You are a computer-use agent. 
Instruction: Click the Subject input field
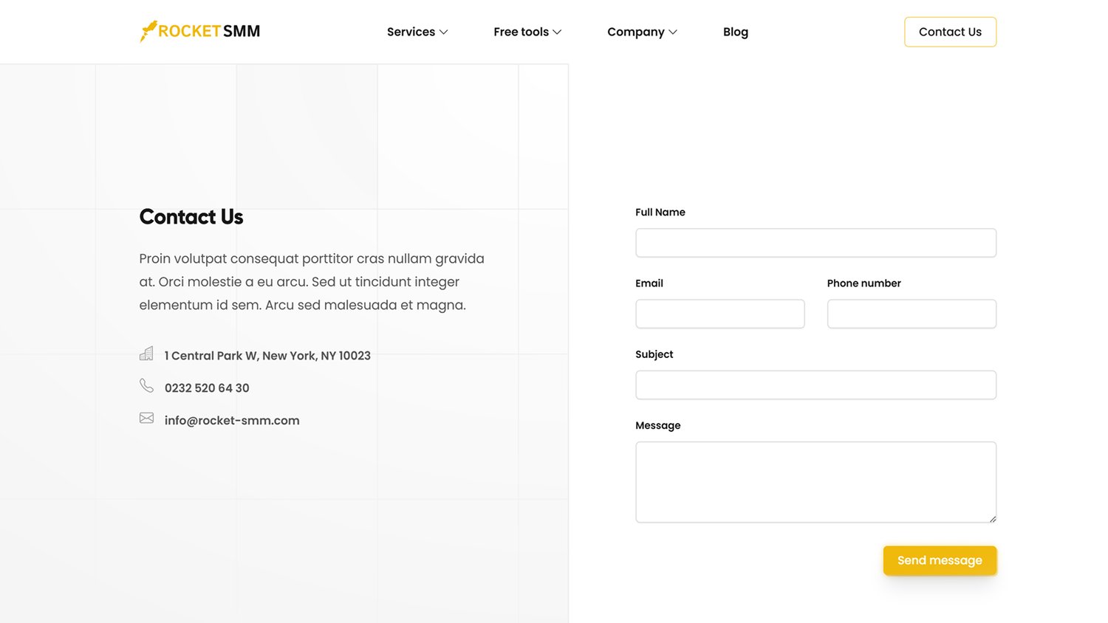click(815, 385)
